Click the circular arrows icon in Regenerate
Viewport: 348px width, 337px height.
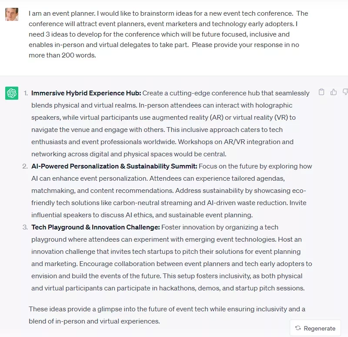pos(298,328)
